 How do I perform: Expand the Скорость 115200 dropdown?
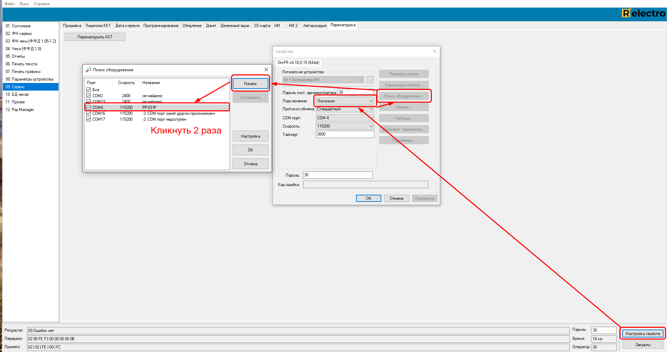tap(345, 126)
